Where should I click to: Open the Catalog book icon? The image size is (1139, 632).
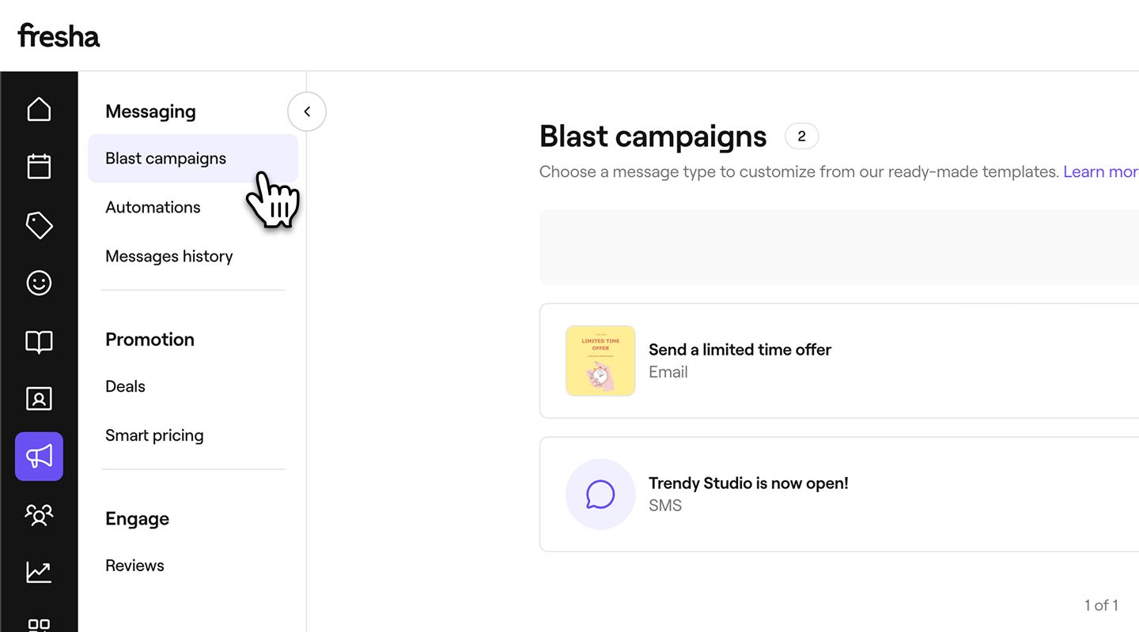tap(39, 341)
